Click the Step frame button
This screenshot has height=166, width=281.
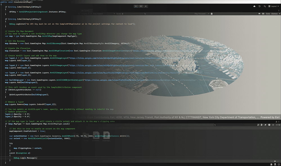click(x=145, y=6)
